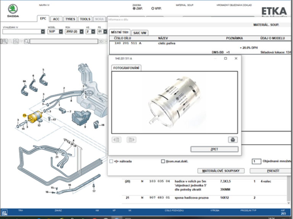Switch to the TYRES tab

[70, 19]
